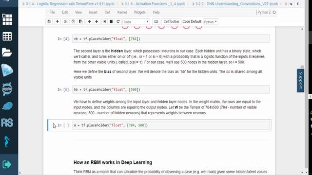The width and height of the screenshot is (312, 175).
Task: Open the Support side tab
Action: click(x=301, y=80)
